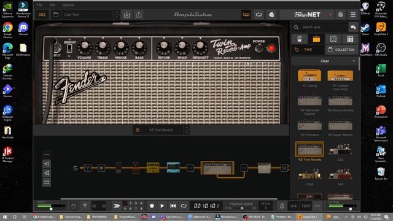Select the stomp pedals gear tab
Screen dimensions: 393x221
click(x=299, y=39)
